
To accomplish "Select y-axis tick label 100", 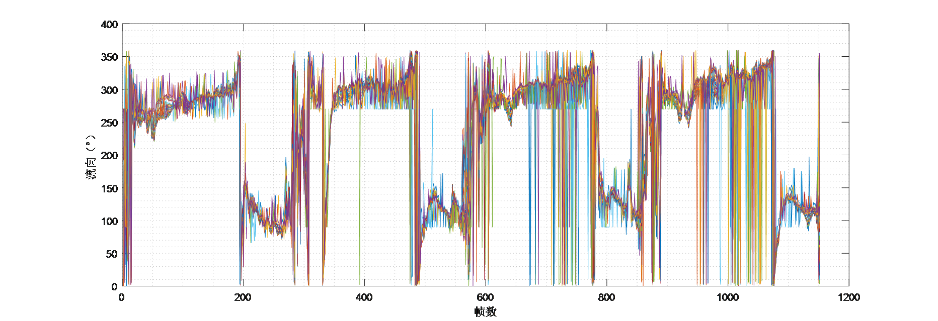I will pos(109,221).
